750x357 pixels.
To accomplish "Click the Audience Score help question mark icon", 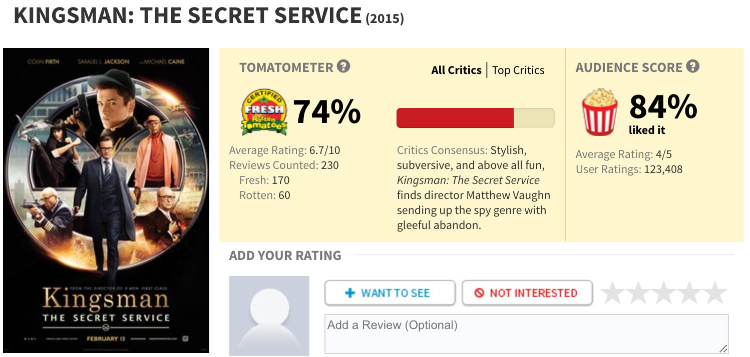I will tap(692, 66).
